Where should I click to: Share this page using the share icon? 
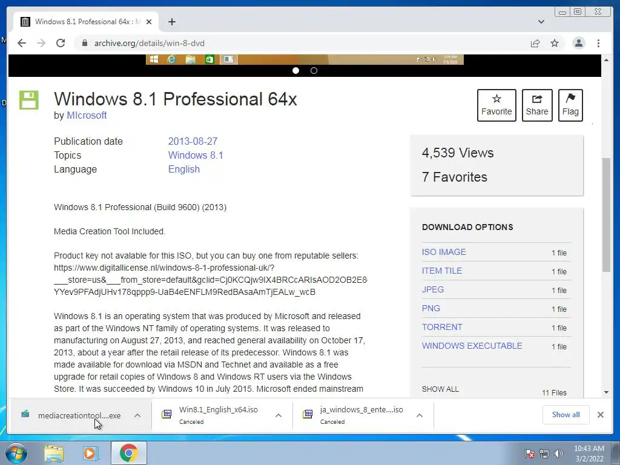[535, 43]
